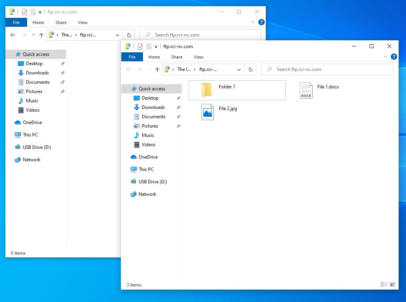The height and width of the screenshot is (302, 406).
Task: Open the Share ribbon tab in back window
Action: pyautogui.click(x=61, y=22)
